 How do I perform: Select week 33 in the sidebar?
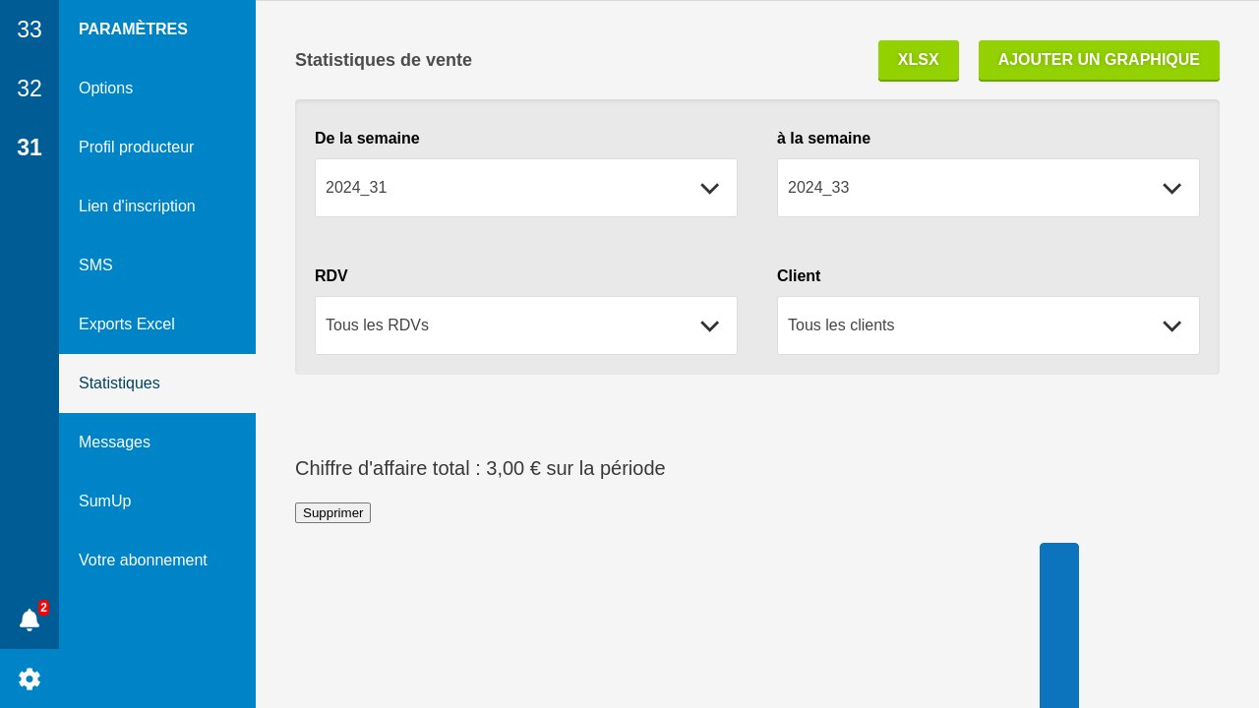tap(30, 29)
